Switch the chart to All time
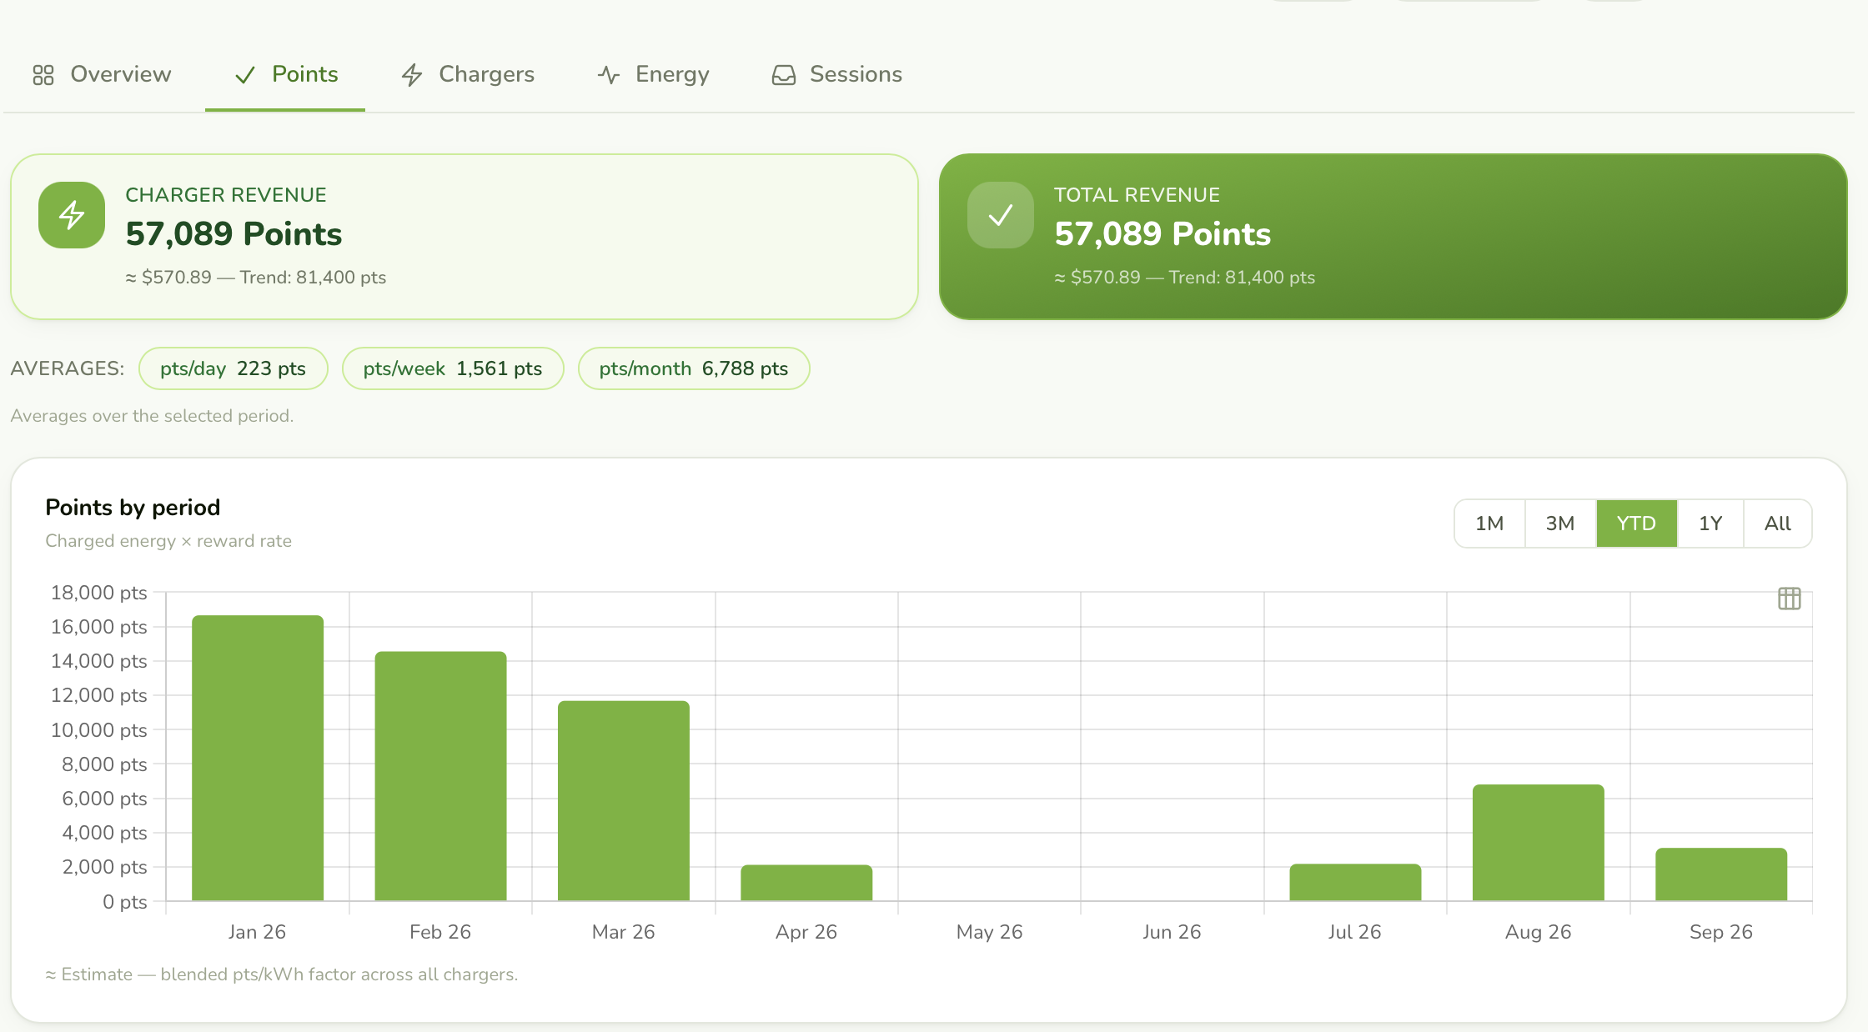The width and height of the screenshot is (1868, 1032). click(x=1778, y=524)
